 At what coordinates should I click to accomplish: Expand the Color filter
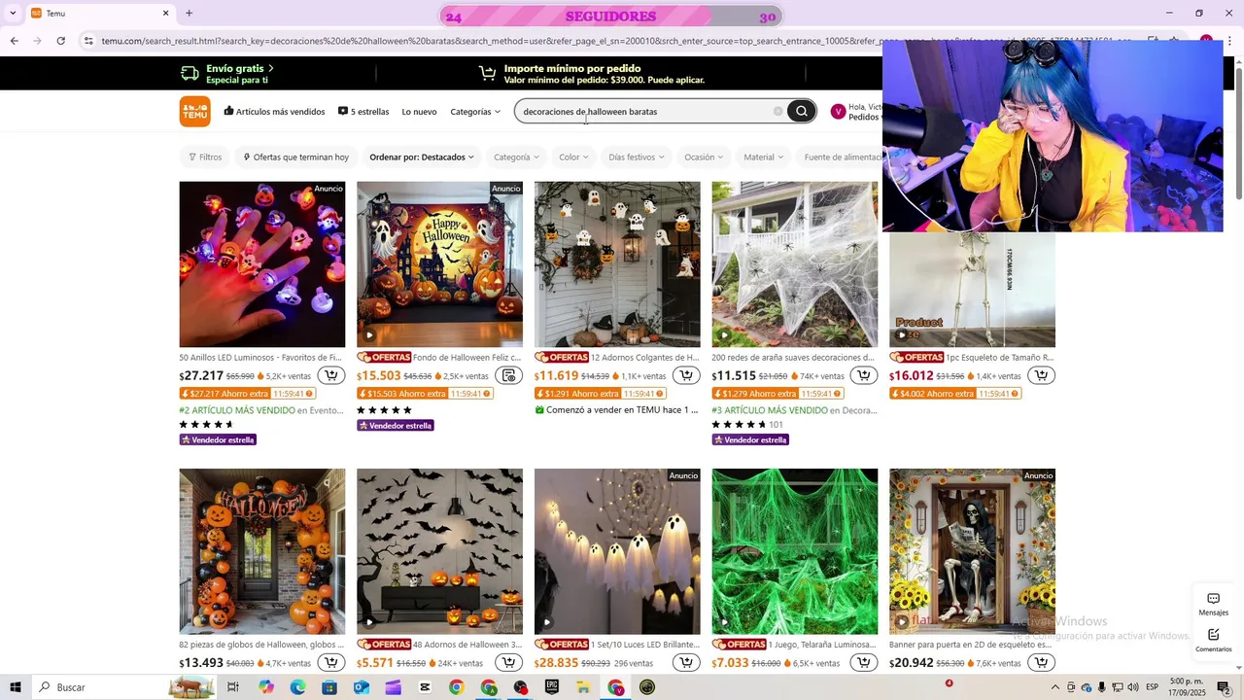[x=574, y=157]
